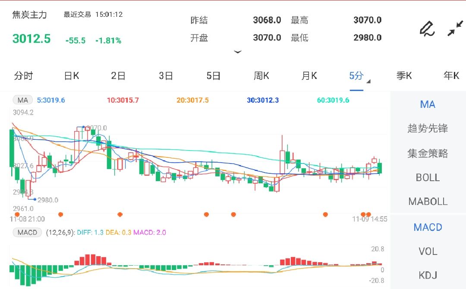This screenshot has width=466, height=289.
Task: Click the MA30 value 30:3012.3
Action: pyautogui.click(x=263, y=100)
